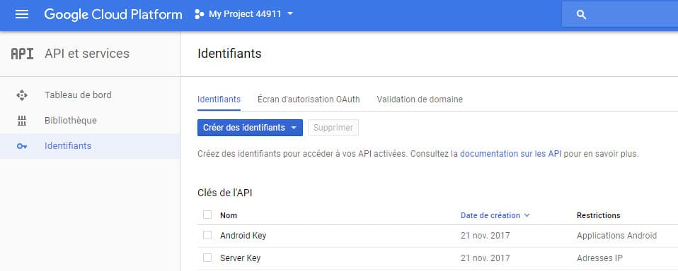Open the documentation sur les API link
Screen dimensions: 678x271
511,153
